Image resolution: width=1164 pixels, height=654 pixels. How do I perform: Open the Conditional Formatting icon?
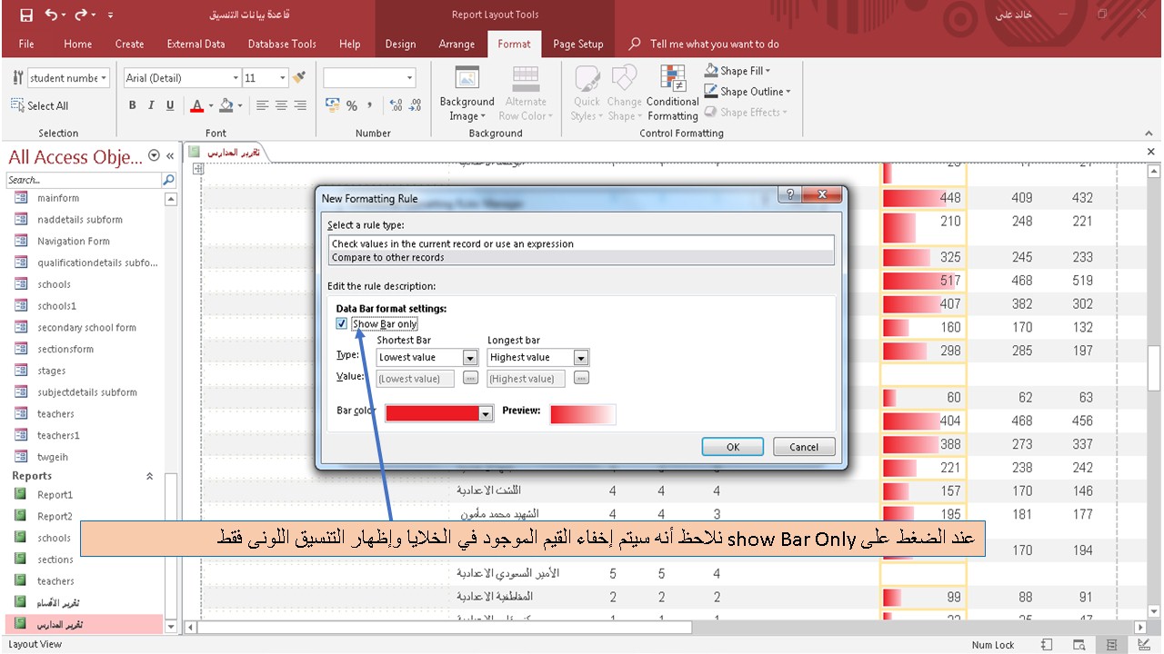tap(672, 91)
